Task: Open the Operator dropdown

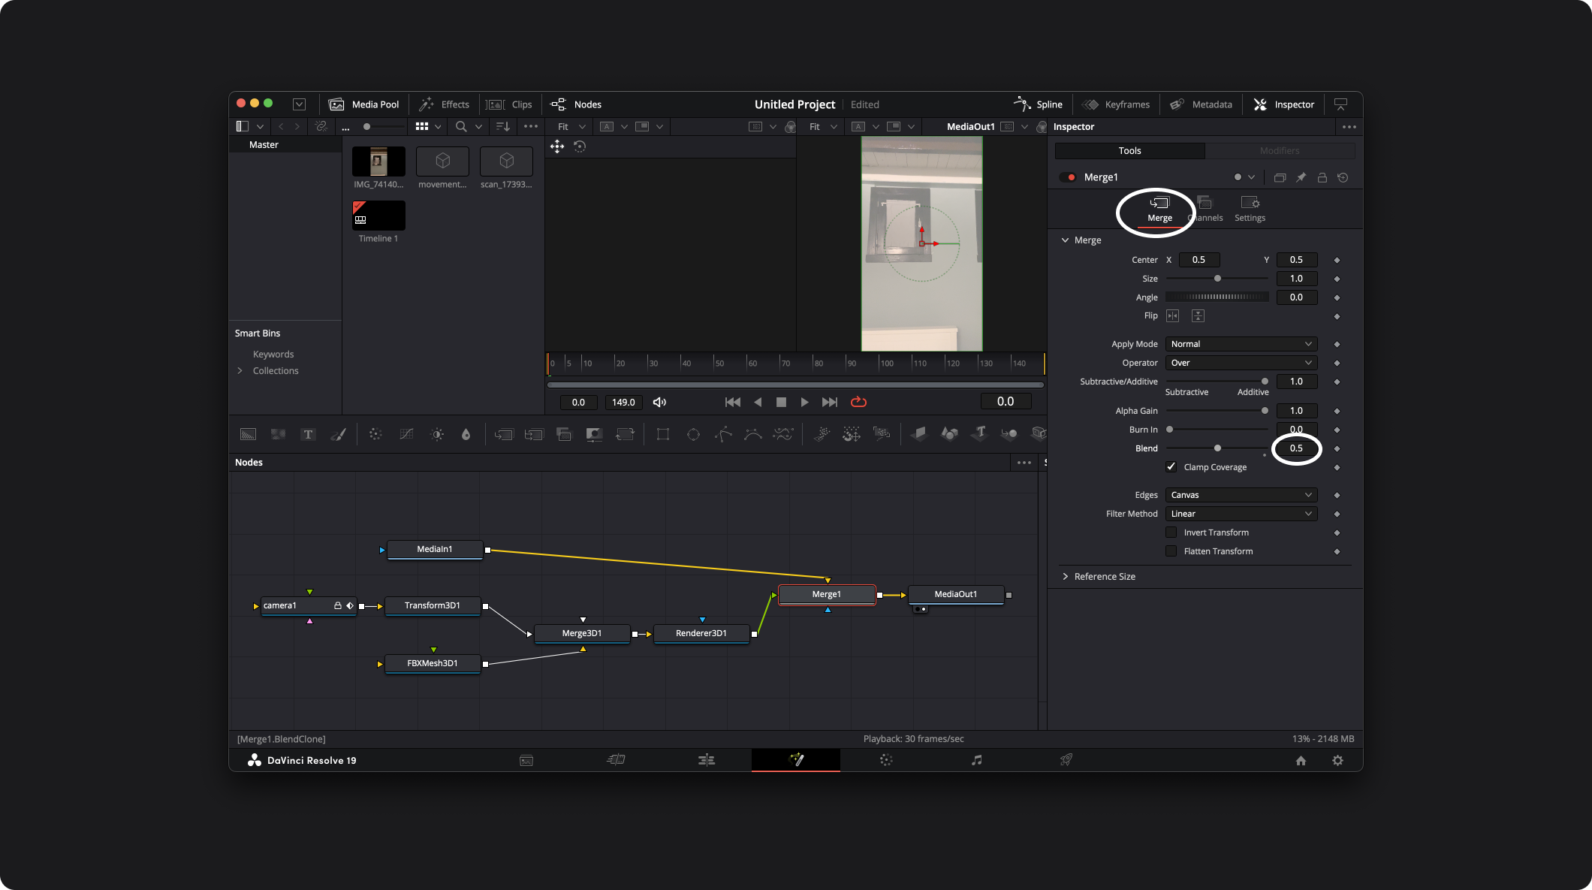Action: point(1241,363)
